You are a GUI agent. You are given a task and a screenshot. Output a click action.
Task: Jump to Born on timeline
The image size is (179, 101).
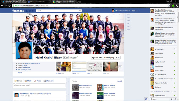128,30
